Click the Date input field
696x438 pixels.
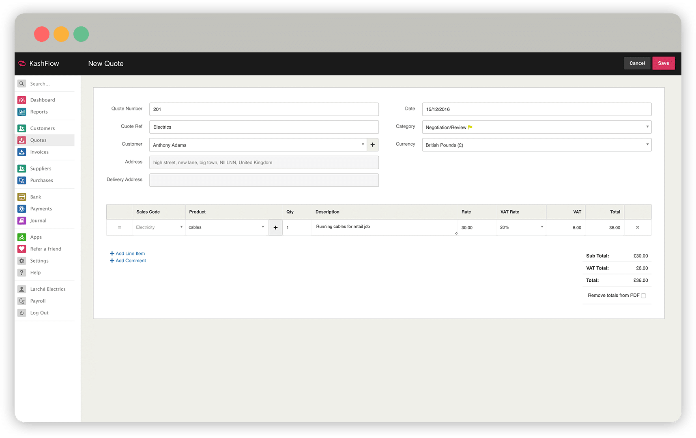[536, 109]
